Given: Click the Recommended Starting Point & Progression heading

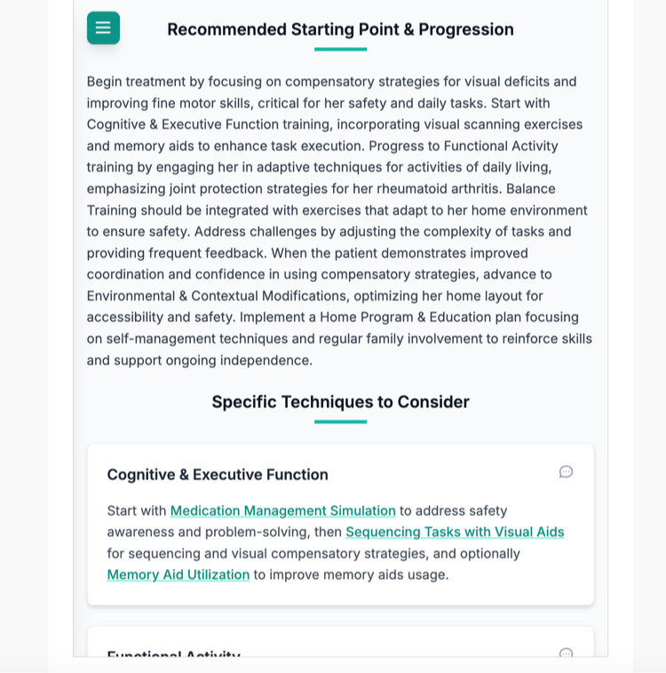Looking at the screenshot, I should (x=340, y=29).
